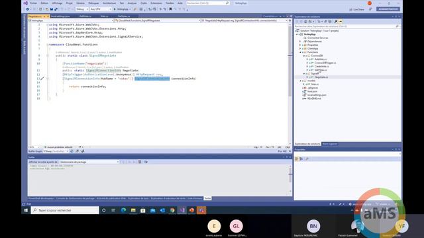
Task: Select CosmosDBTrigger.cs in Solution Explorer
Action: (325, 63)
